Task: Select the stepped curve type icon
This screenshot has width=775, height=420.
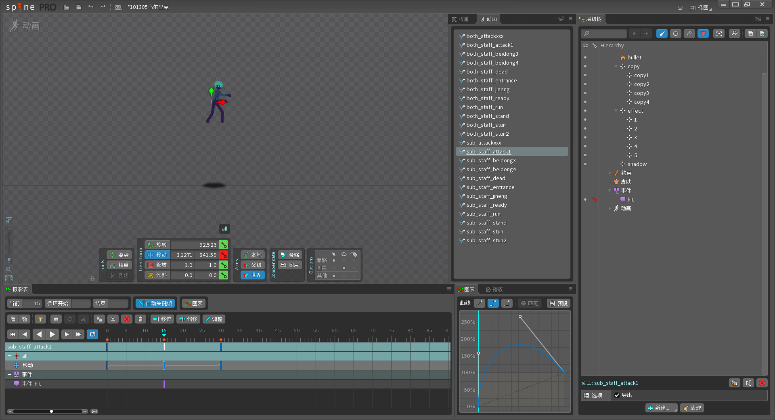Action: [507, 303]
